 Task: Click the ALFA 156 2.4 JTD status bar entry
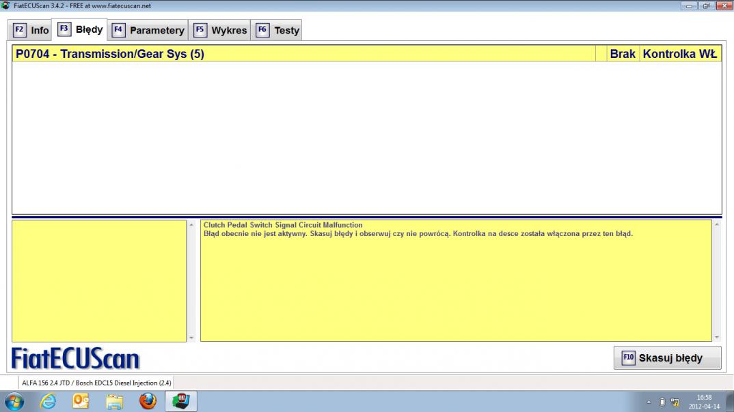click(x=96, y=383)
